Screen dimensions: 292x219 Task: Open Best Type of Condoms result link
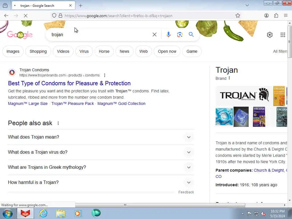(x=69, y=83)
